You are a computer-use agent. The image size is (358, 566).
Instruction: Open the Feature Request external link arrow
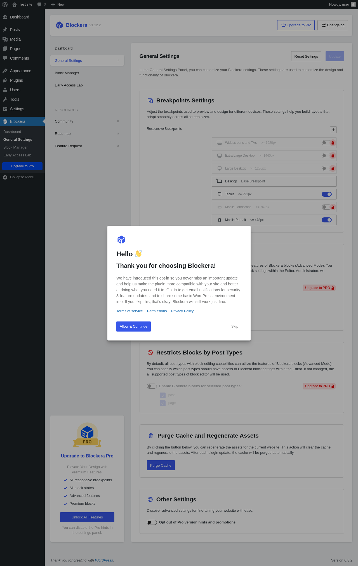118,146
